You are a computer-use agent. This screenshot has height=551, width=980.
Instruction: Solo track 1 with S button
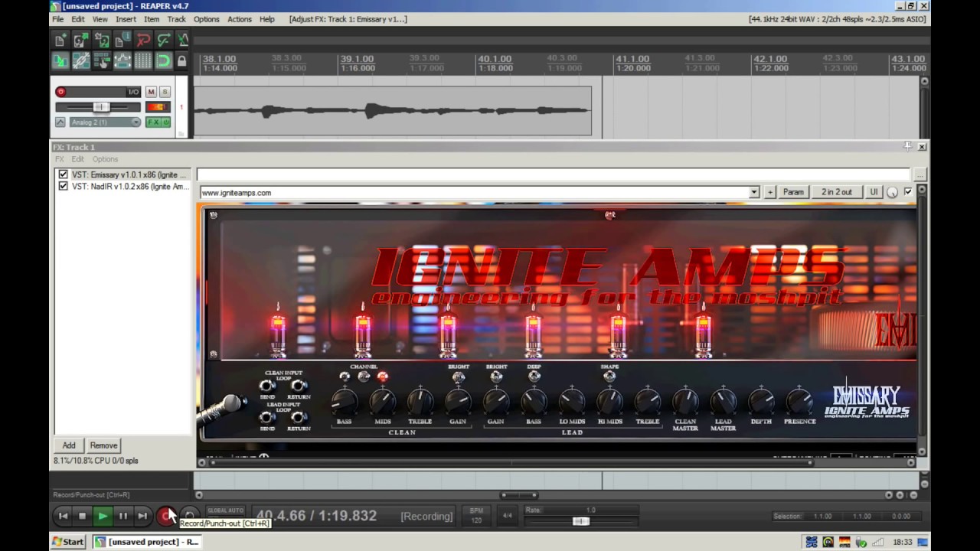[x=164, y=92]
